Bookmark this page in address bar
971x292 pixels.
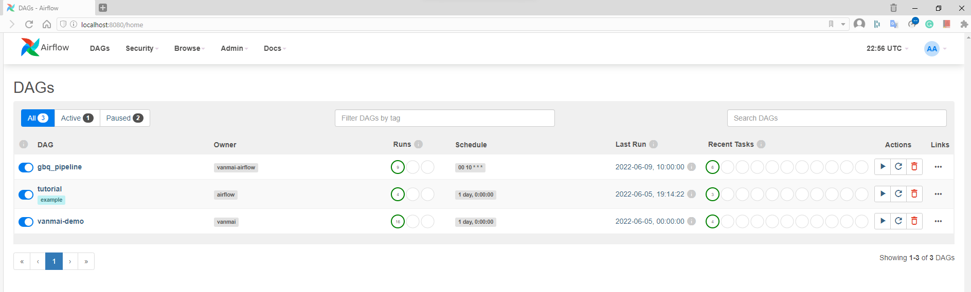[831, 24]
